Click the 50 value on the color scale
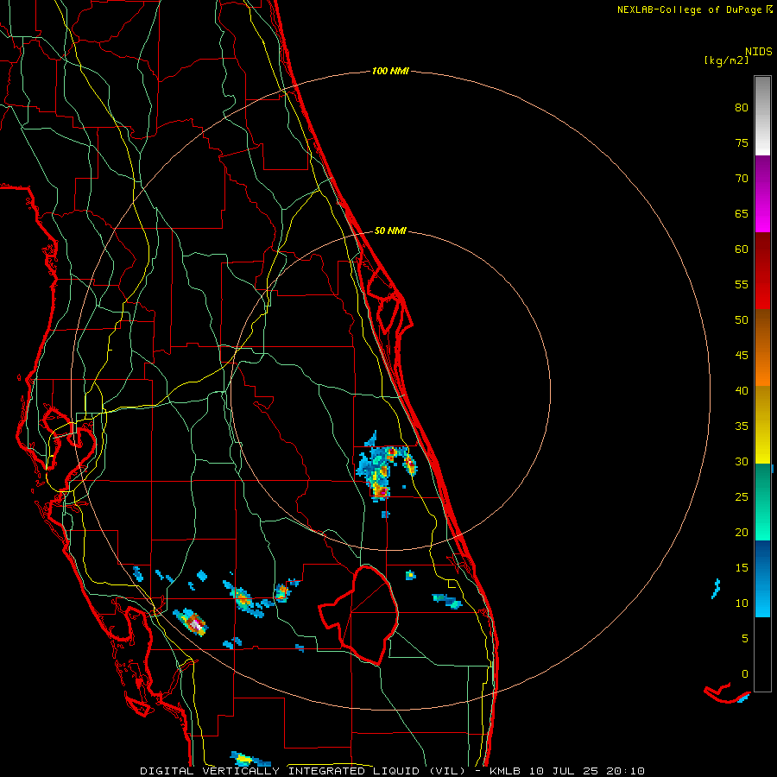 pyautogui.click(x=742, y=320)
